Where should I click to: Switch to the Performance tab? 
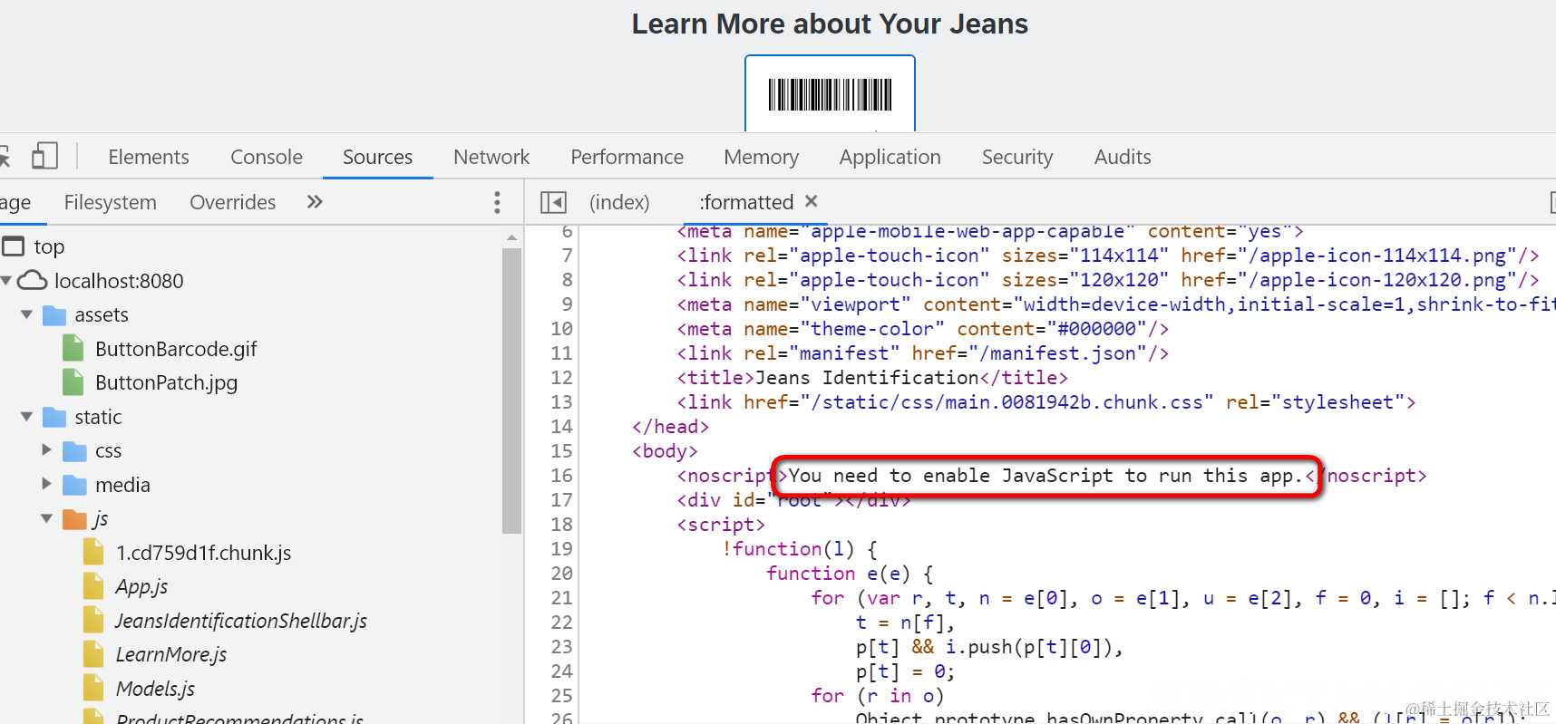pos(627,157)
